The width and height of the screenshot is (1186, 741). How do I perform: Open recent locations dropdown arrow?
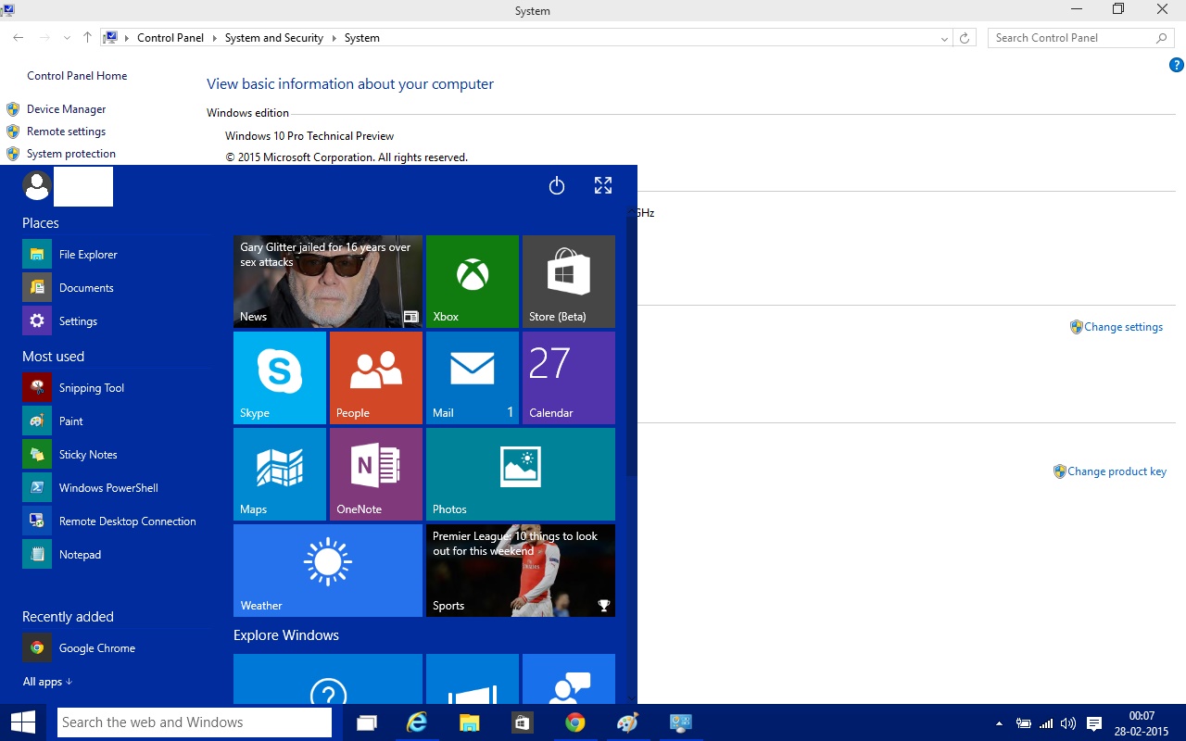pos(67,38)
